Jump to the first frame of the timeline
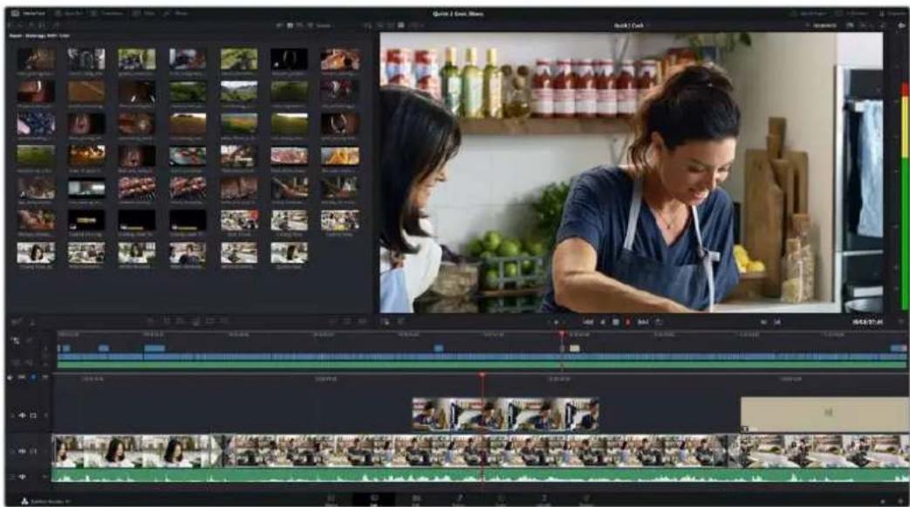910x507 pixels. pos(588,321)
